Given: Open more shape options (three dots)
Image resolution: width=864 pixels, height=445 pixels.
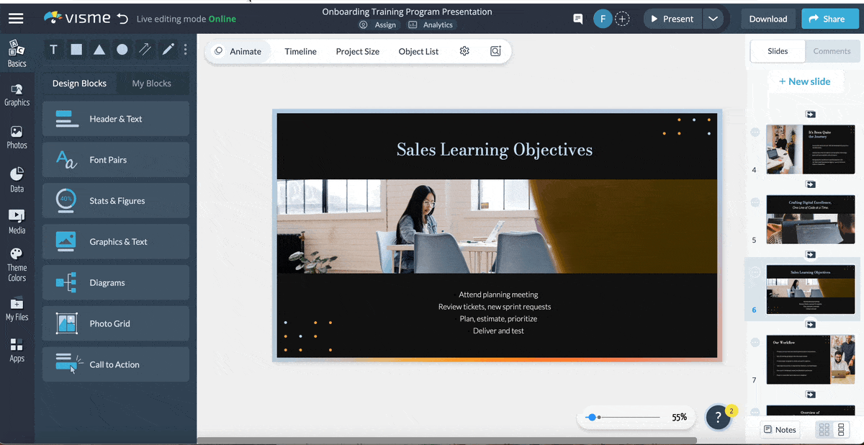Looking at the screenshot, I should tap(185, 50).
